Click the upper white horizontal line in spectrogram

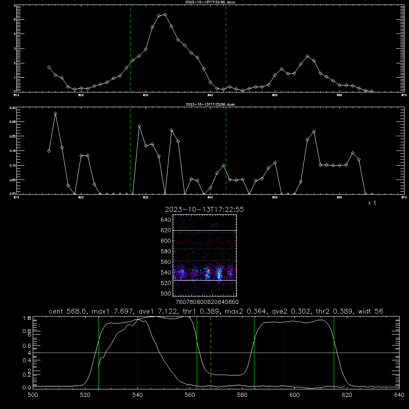204,230
